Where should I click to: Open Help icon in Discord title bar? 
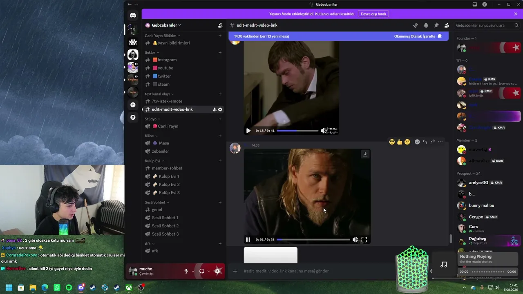coord(485,4)
